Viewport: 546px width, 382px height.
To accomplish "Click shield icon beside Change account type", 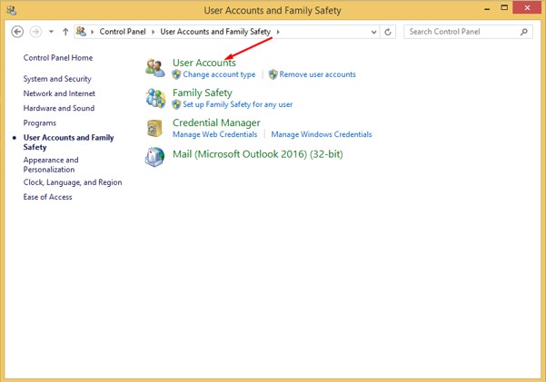I will [176, 74].
